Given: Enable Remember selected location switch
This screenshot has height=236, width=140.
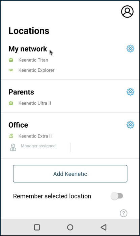Looking at the screenshot, I should click(117, 196).
